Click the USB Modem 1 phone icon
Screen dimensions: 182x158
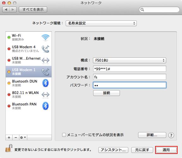point(45,72)
